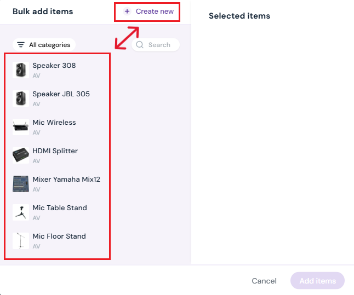
Task: Click the Mic Table Stand icon
Action: point(21,212)
